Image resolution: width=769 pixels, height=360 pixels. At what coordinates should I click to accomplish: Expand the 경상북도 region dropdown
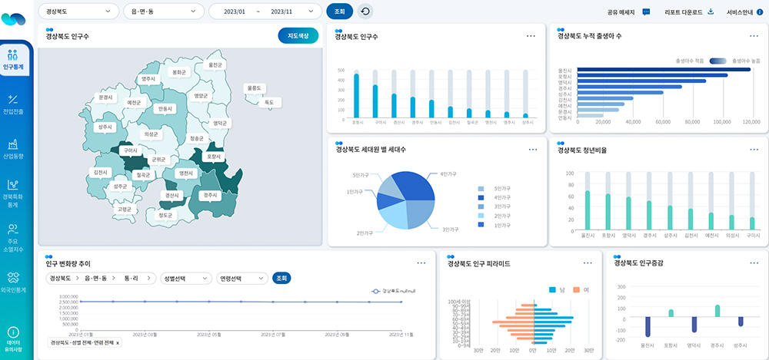pyautogui.click(x=77, y=12)
